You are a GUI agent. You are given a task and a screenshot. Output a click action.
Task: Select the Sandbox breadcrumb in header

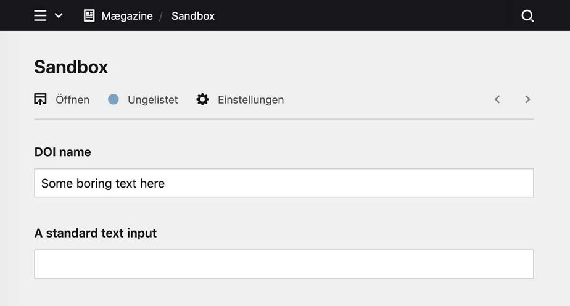[x=193, y=16]
